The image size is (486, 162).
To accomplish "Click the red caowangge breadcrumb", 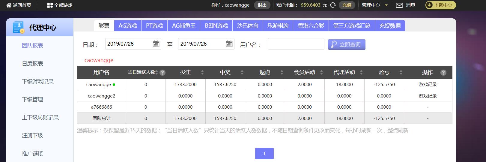I will click(99, 60).
